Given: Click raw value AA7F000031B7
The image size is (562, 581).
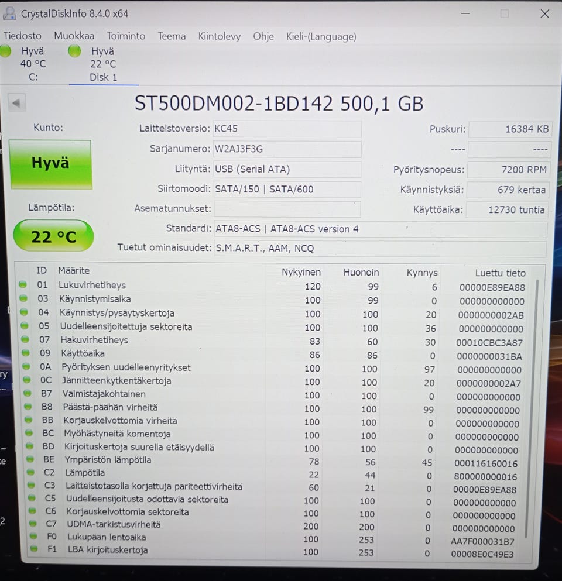Looking at the screenshot, I should pyautogui.click(x=482, y=541).
